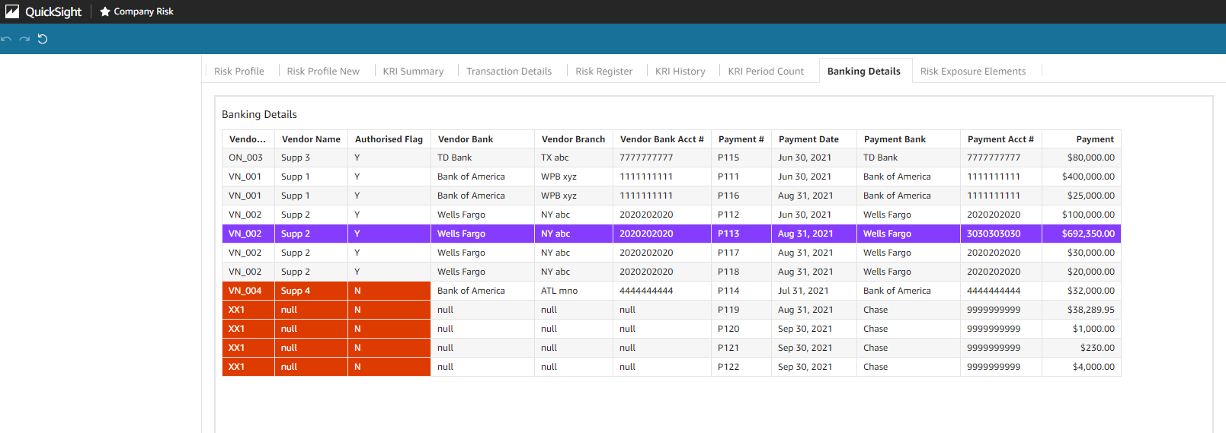Open the Risk Exposure Elements tab
1226x433 pixels.
click(972, 71)
